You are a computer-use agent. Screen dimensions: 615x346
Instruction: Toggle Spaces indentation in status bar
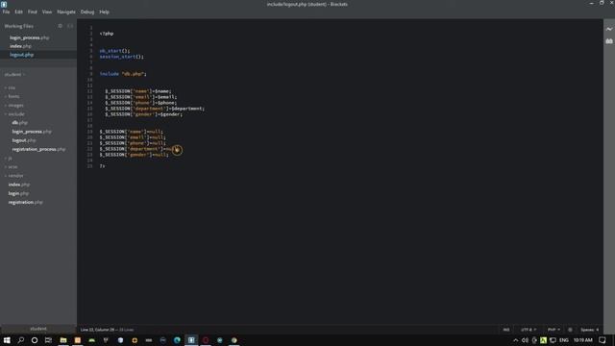589,330
